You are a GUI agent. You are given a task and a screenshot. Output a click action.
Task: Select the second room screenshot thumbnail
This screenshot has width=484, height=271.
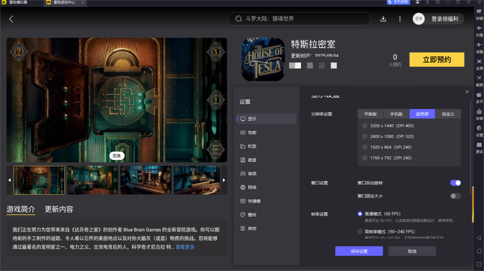coord(93,180)
